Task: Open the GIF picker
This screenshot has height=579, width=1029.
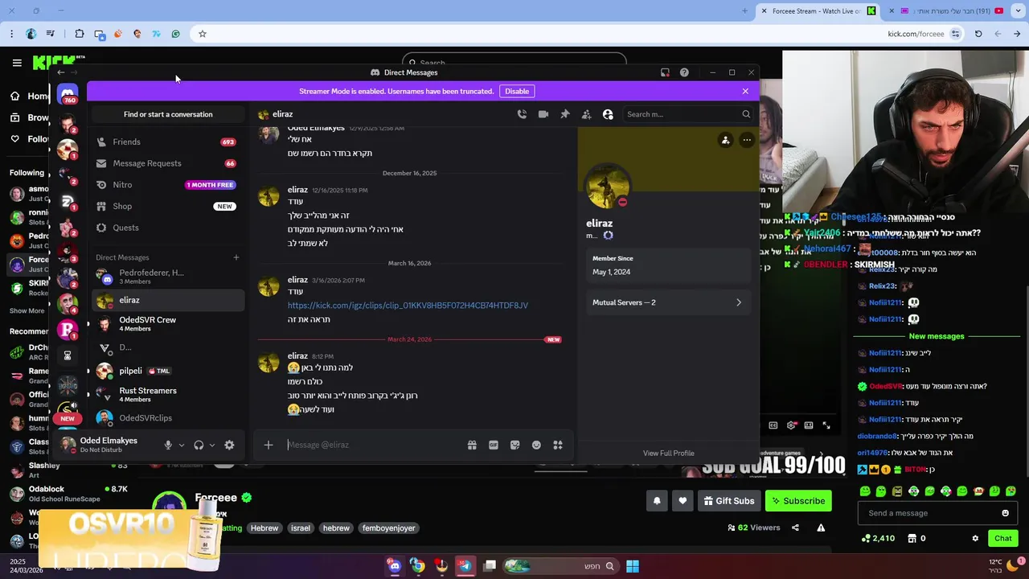Action: tap(494, 445)
